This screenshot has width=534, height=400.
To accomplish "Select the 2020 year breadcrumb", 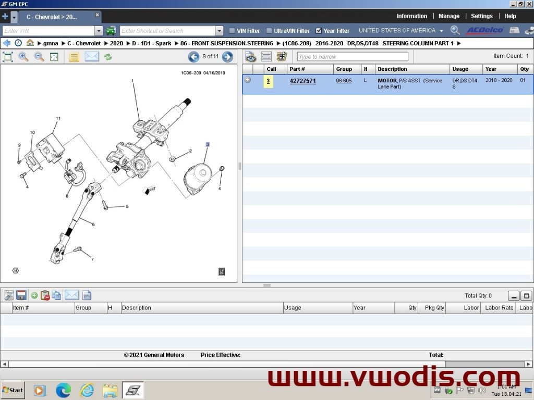I will click(x=116, y=44).
